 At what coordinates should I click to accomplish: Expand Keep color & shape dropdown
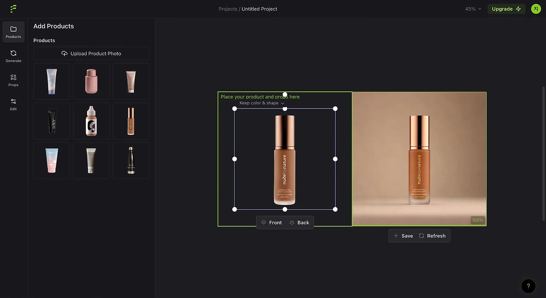262,103
